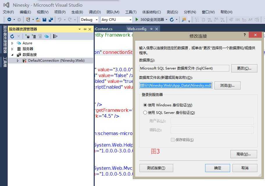
Task: Start debugging with green play icon
Action: point(137,19)
